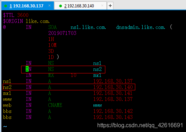Click the IP address 192.168.30.140 in the ns2 row
This screenshot has height=132, width=186.
[113, 87]
